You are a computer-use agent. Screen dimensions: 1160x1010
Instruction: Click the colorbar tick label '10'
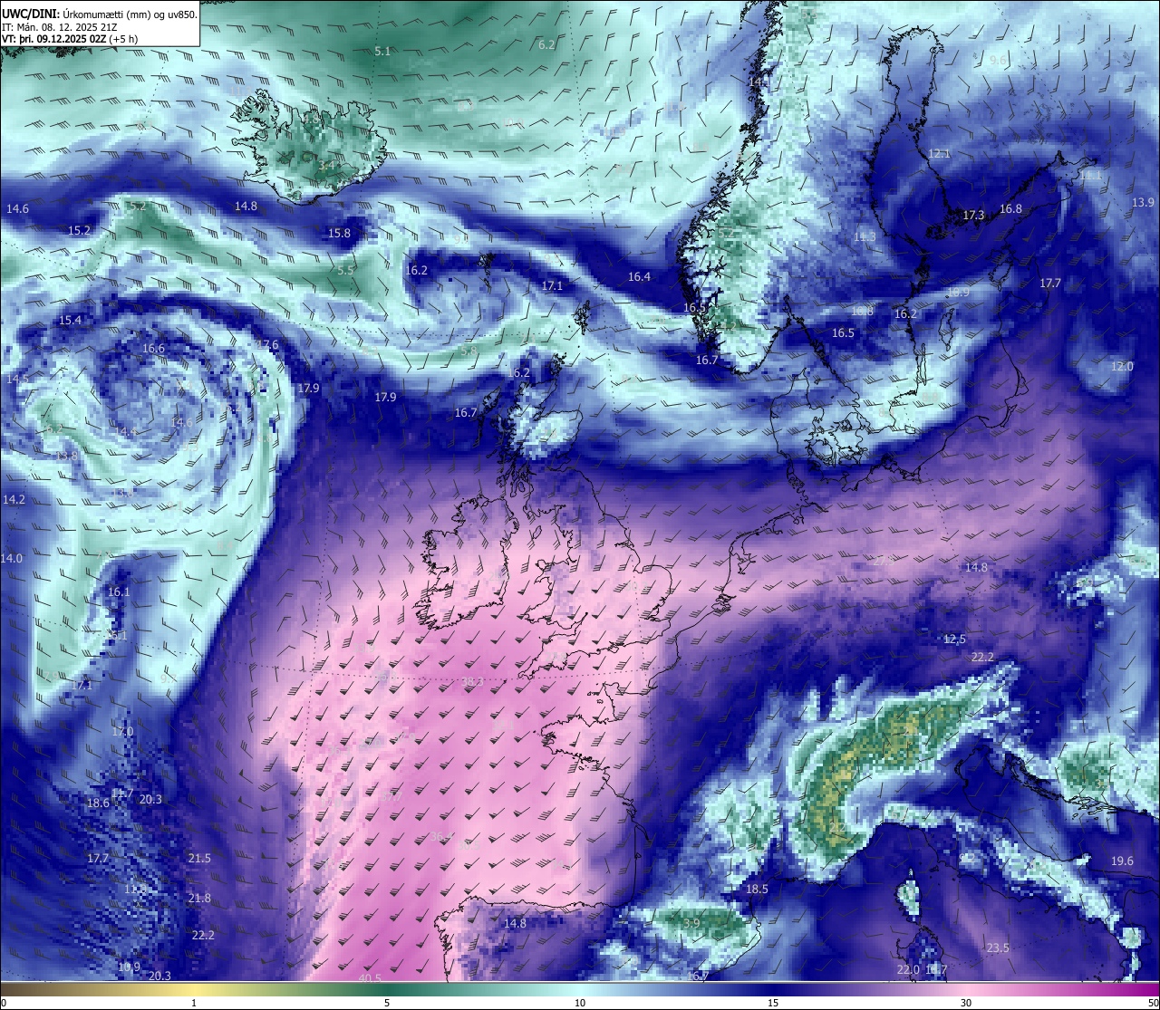coord(580,1003)
